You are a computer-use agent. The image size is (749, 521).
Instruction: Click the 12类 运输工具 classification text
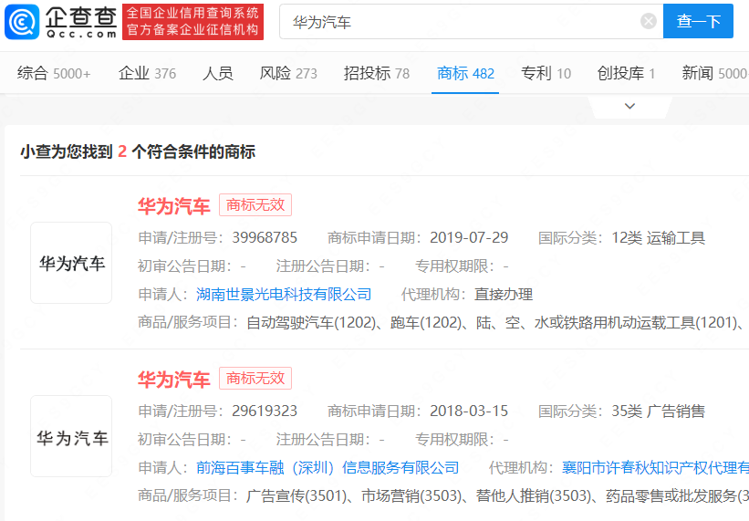coord(659,237)
